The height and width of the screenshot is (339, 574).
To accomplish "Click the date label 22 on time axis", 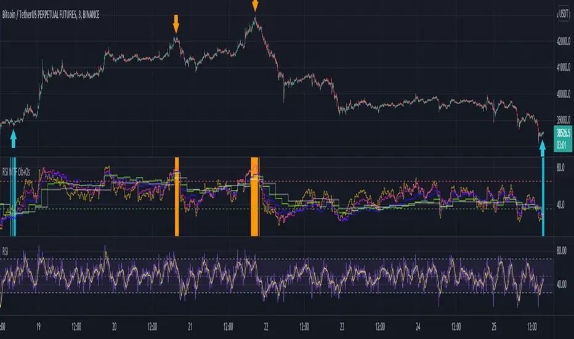I will click(266, 327).
